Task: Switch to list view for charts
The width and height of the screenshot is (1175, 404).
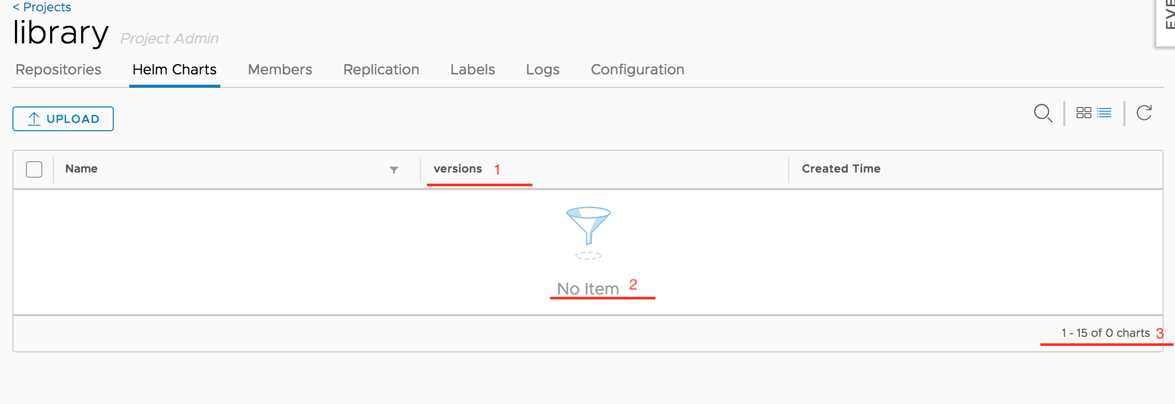Action: pyautogui.click(x=1103, y=112)
